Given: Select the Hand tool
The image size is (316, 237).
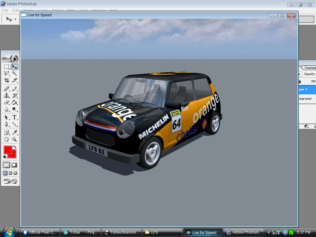Looking at the screenshot, I should 6,139.
